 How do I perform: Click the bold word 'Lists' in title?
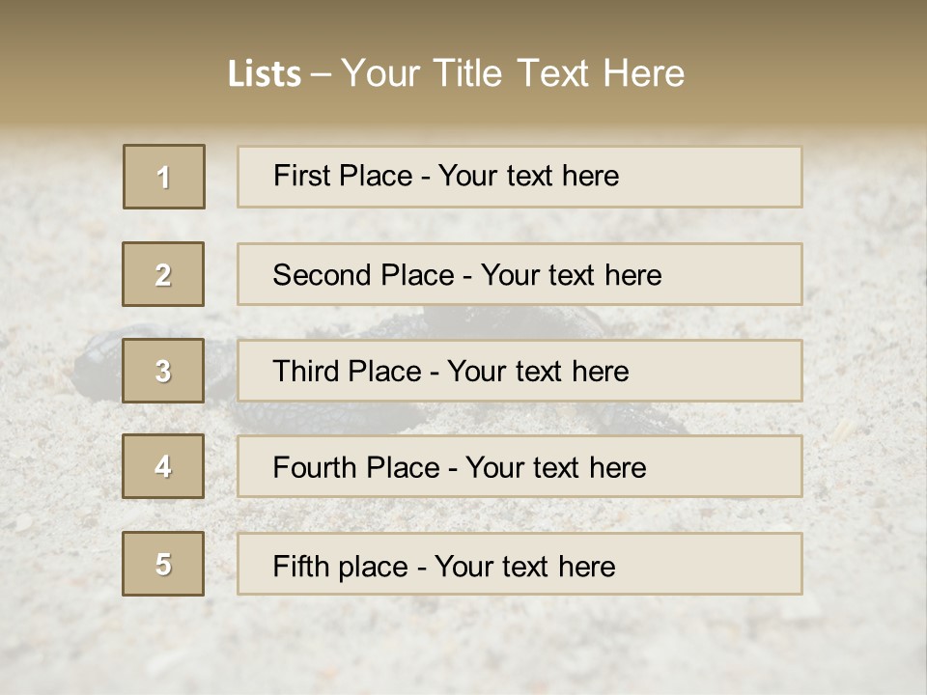pyautogui.click(x=265, y=74)
